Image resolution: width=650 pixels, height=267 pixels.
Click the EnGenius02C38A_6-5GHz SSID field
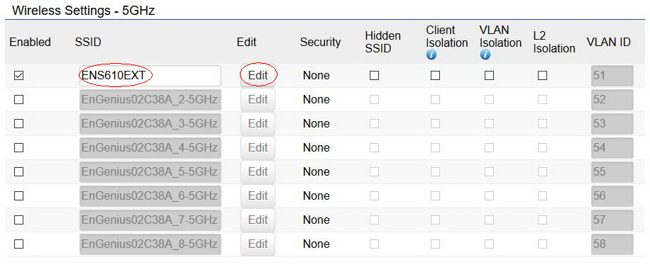150,195
